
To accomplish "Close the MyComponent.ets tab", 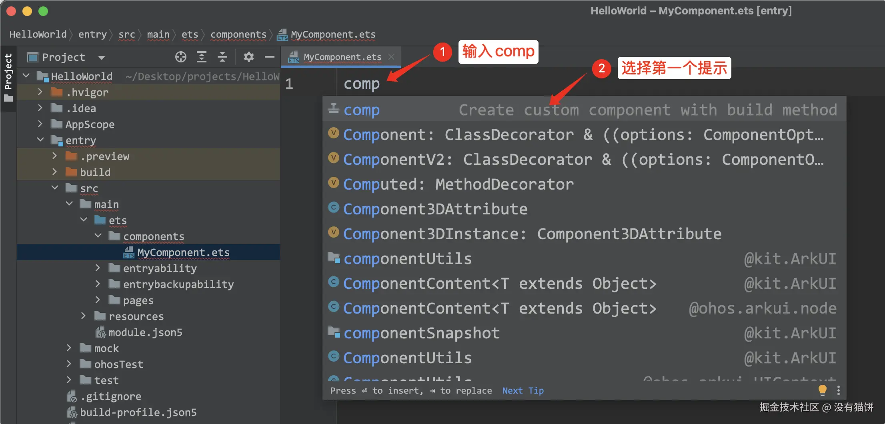I will 392,57.
